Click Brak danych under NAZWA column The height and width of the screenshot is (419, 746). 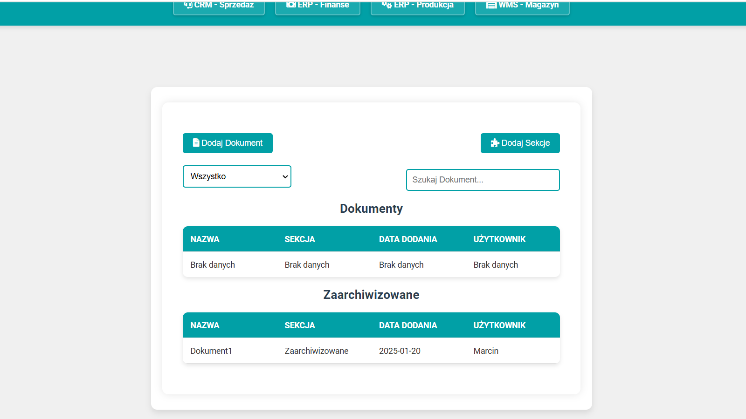click(x=213, y=265)
